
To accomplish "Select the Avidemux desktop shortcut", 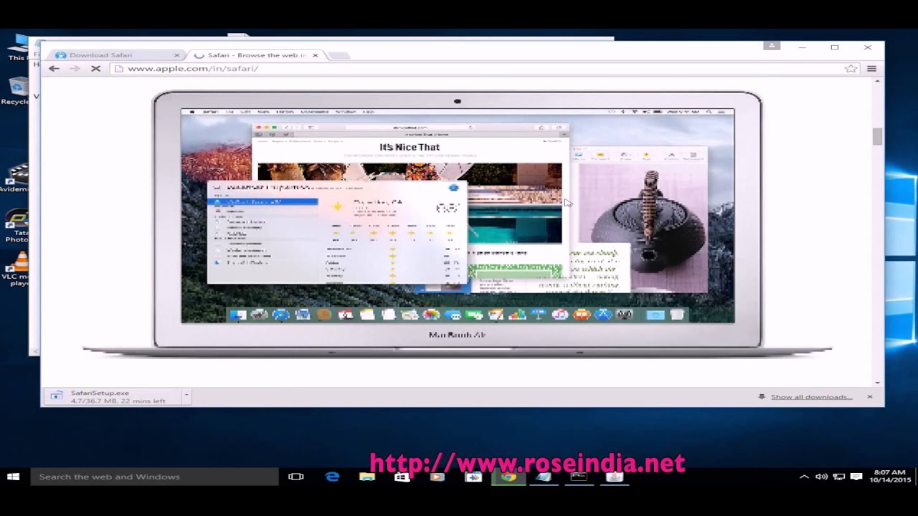I will point(14,179).
